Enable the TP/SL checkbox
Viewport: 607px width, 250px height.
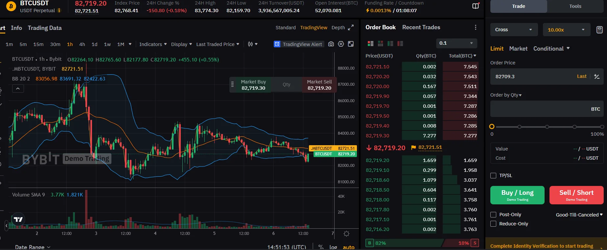493,175
